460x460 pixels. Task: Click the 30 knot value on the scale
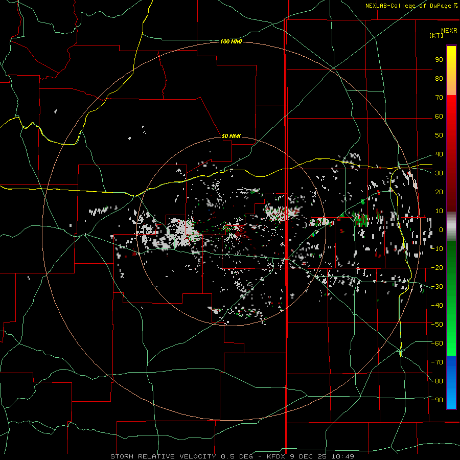[x=439, y=173]
